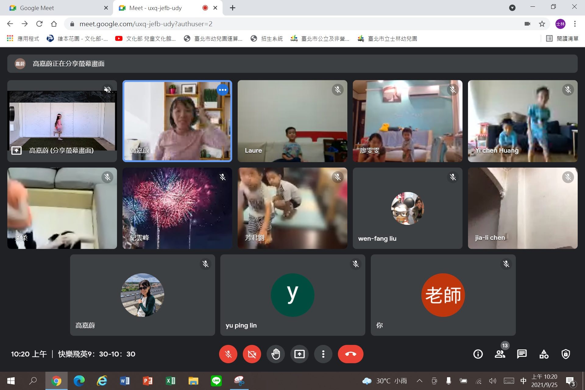Open more options three-dot menu in toolbar
Viewport: 585px width, 390px height.
coord(323,354)
